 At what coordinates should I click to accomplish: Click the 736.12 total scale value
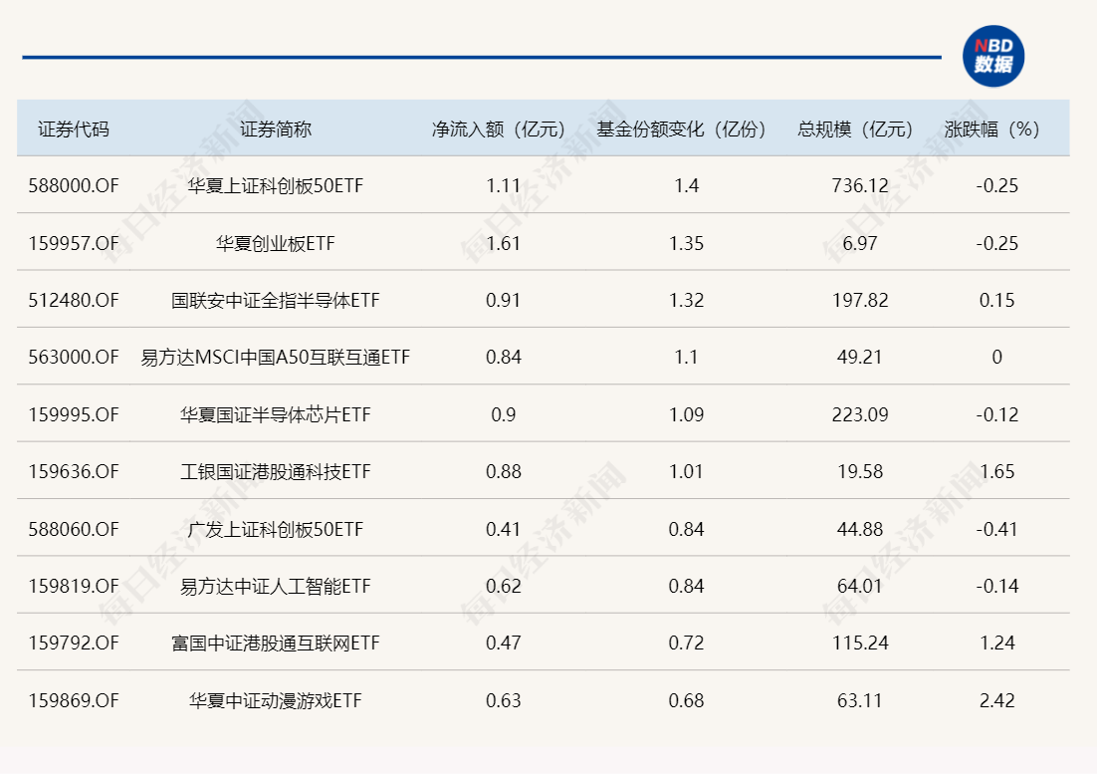click(x=858, y=184)
